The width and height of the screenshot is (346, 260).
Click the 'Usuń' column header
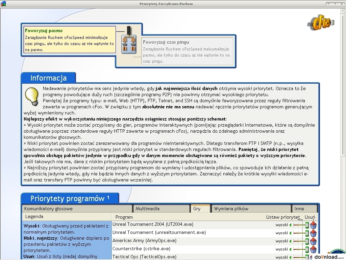click(x=310, y=217)
